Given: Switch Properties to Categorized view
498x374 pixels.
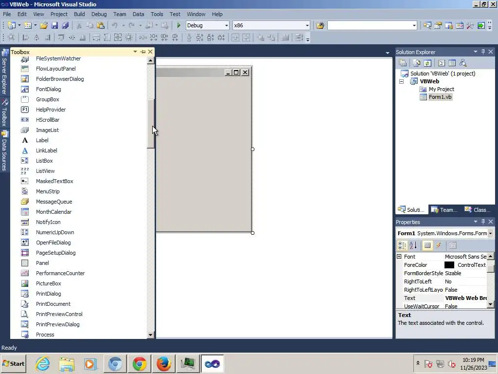Looking at the screenshot, I should pyautogui.click(x=402, y=245).
